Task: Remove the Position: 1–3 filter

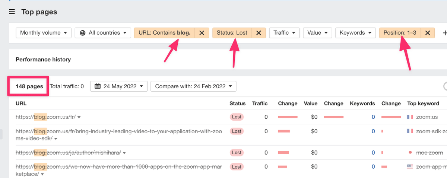Action: [x=428, y=33]
